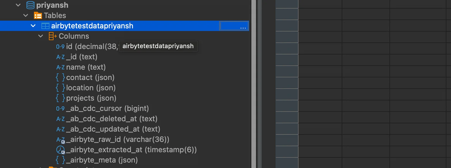Click the text icon beside _airbyte_raw_id
Image resolution: width=451 pixels, height=168 pixels.
pos(60,140)
